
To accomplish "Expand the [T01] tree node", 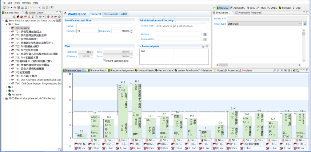I will pyautogui.click(x=9, y=32).
